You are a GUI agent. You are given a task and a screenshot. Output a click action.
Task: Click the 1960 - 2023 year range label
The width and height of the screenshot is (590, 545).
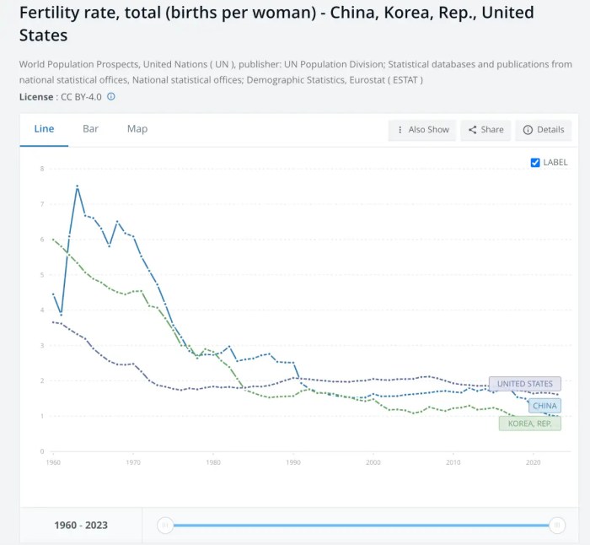(x=81, y=525)
